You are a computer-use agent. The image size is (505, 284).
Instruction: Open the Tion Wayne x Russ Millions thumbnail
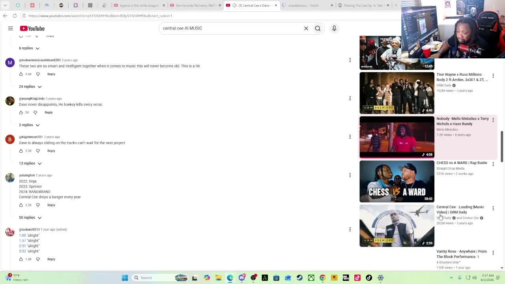(397, 93)
